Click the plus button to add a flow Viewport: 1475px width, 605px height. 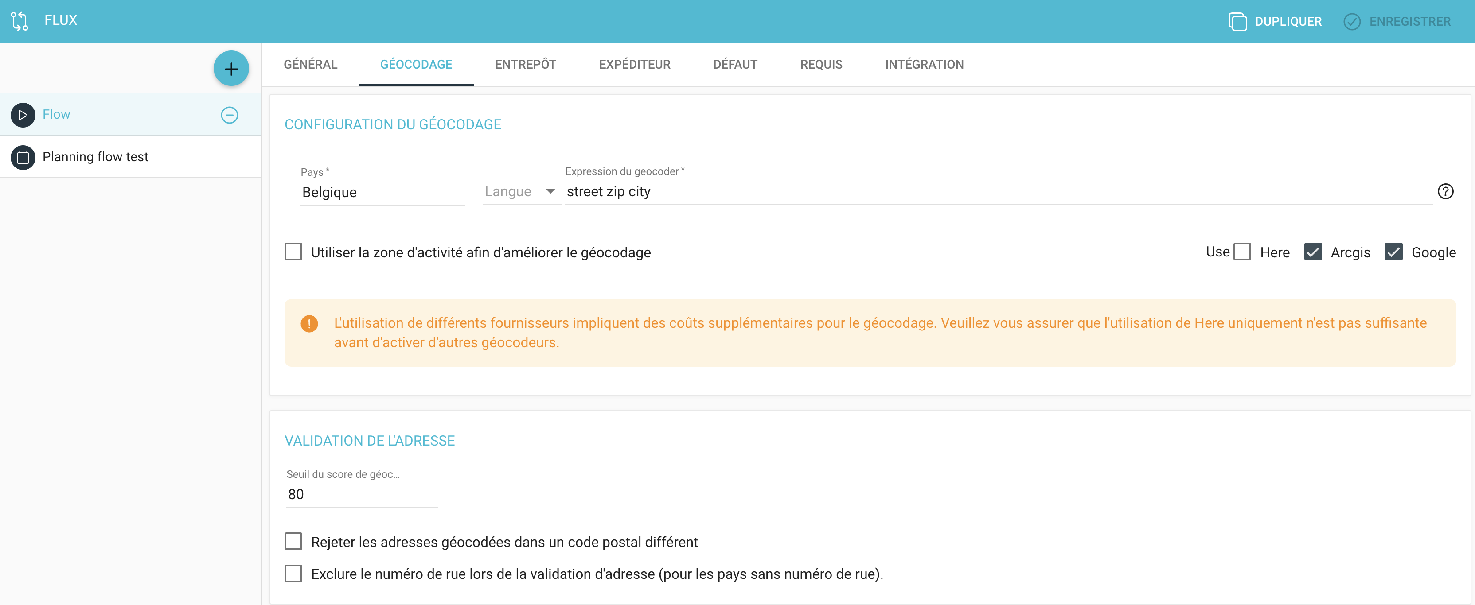231,69
